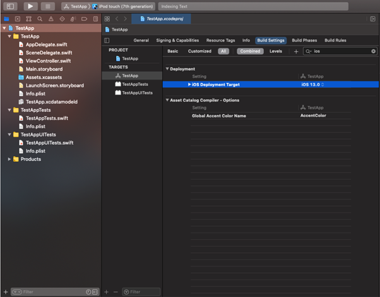Collapse the Deployment section
Viewport: 380px width, 297px height.
[x=167, y=69]
